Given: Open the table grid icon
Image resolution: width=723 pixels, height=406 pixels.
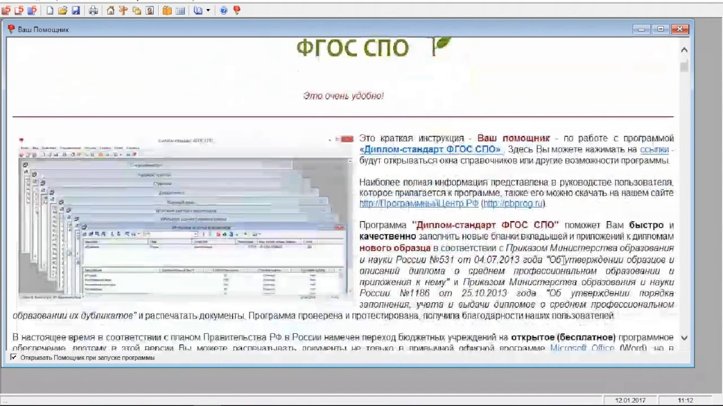Looking at the screenshot, I should [x=180, y=10].
